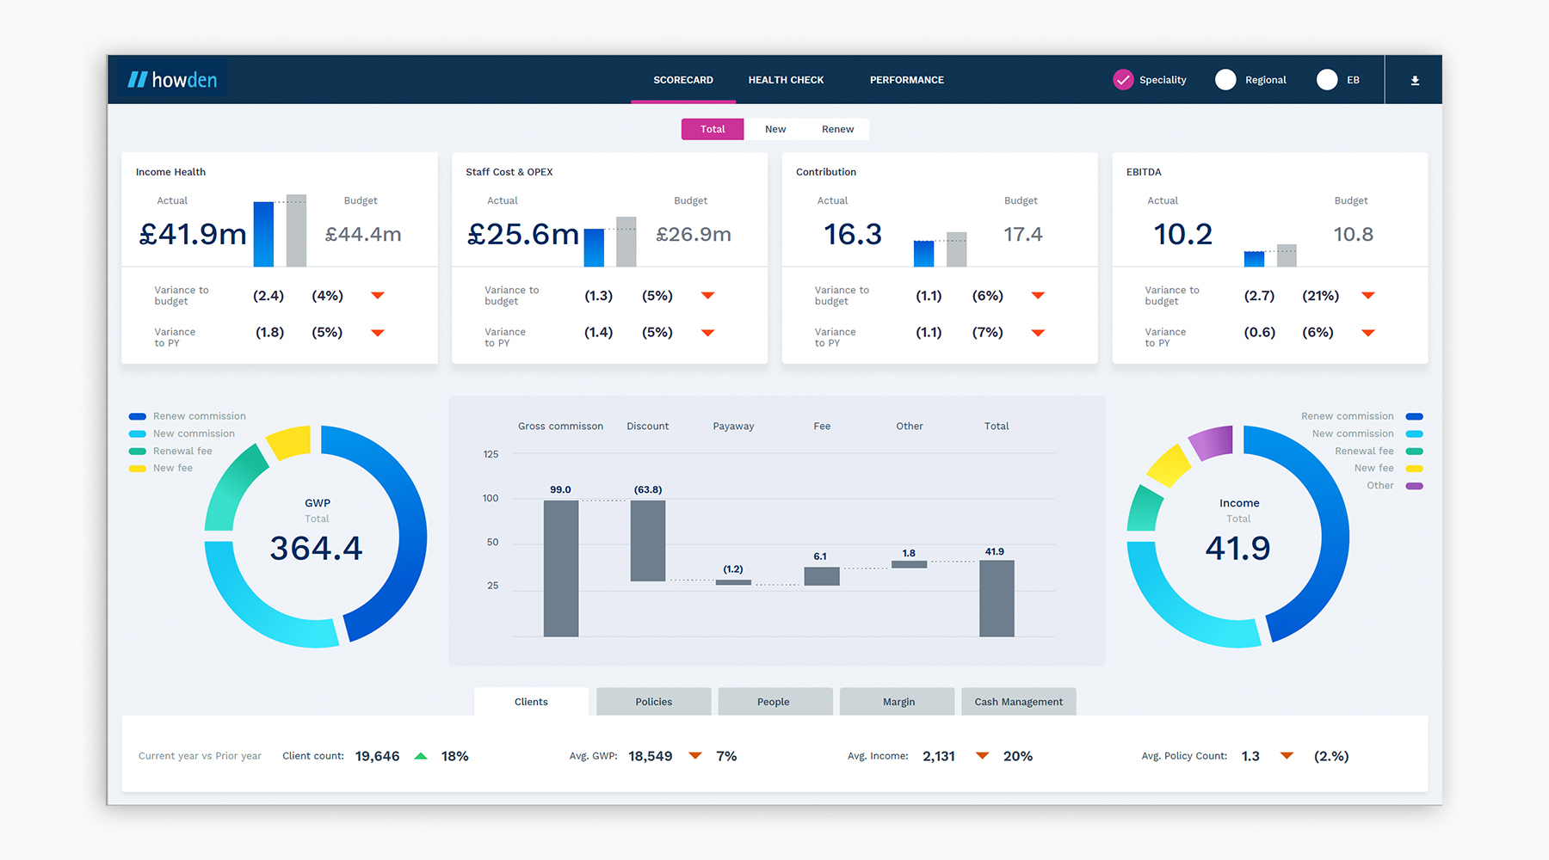Image resolution: width=1549 pixels, height=860 pixels.
Task: Click the Howden logo
Action: pos(172,80)
